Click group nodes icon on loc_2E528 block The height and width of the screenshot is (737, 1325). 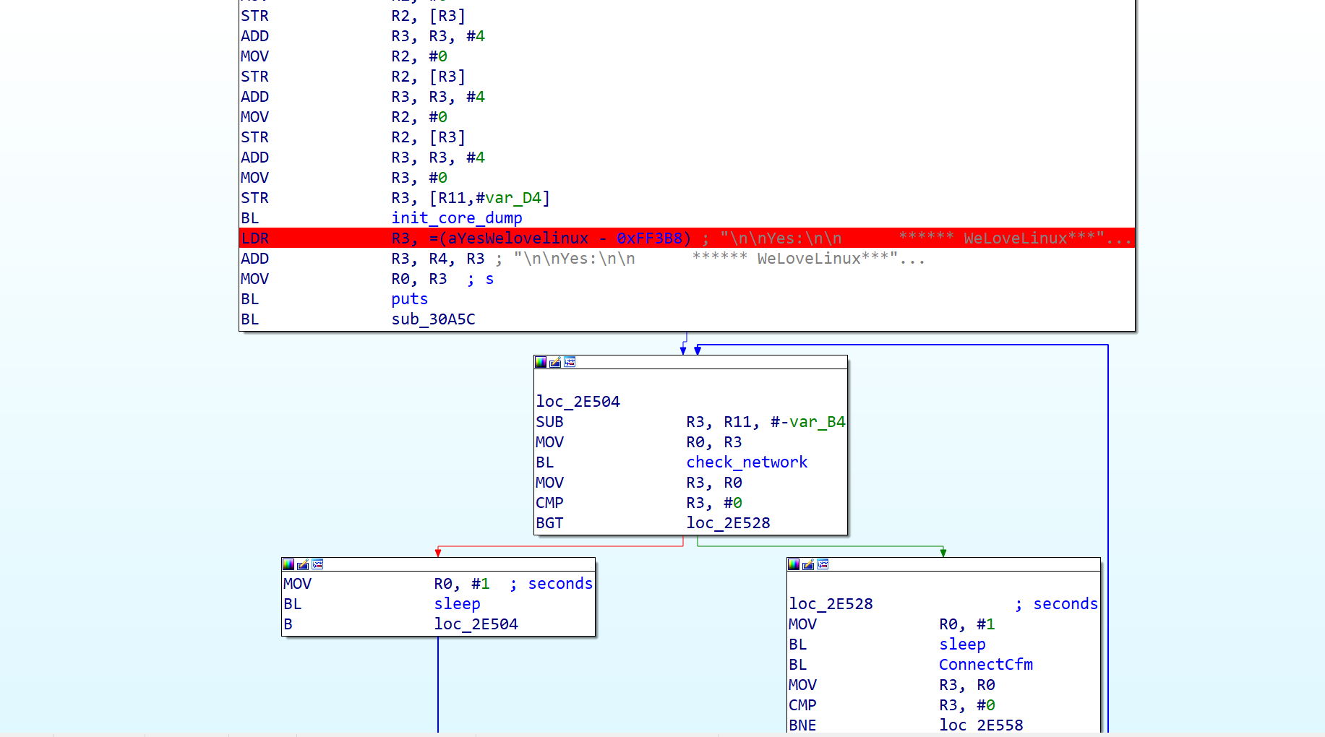(x=823, y=564)
